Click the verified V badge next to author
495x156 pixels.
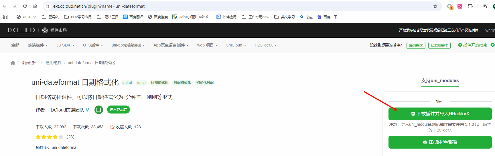[87, 110]
